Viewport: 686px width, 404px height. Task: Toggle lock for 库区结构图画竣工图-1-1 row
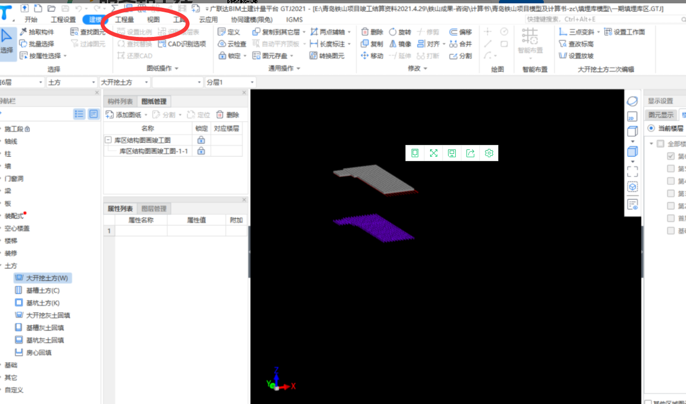[x=202, y=151]
